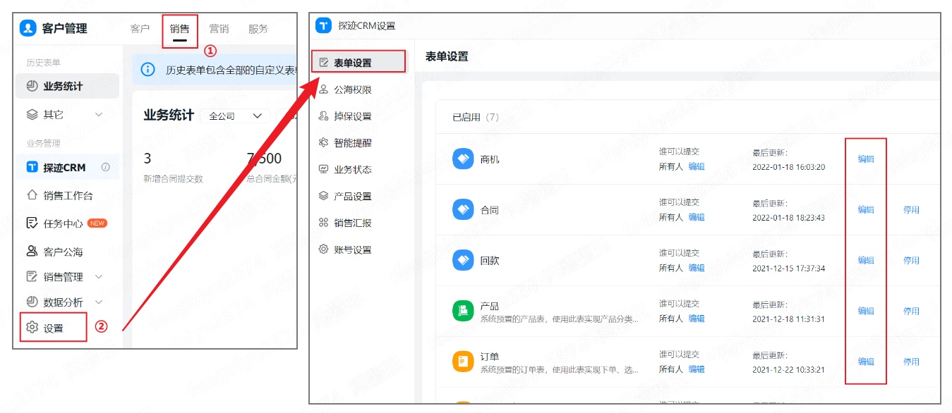The height and width of the screenshot is (413, 952).
Task: Click the blue 合同 form icon
Action: (463, 210)
